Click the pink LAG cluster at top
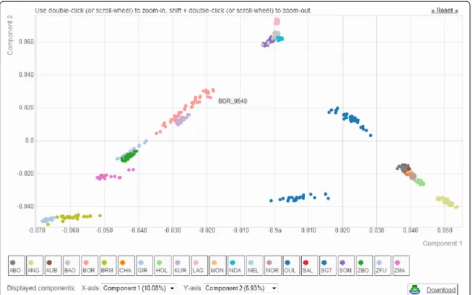 point(276,21)
